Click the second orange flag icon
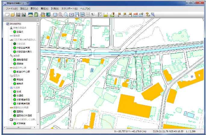 [x=125, y=14]
